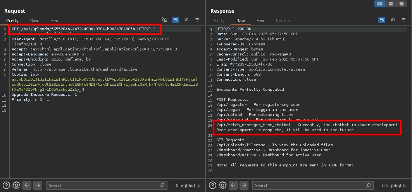
Task: Toggle word wrap icon in Request panel
Action: 176,20
